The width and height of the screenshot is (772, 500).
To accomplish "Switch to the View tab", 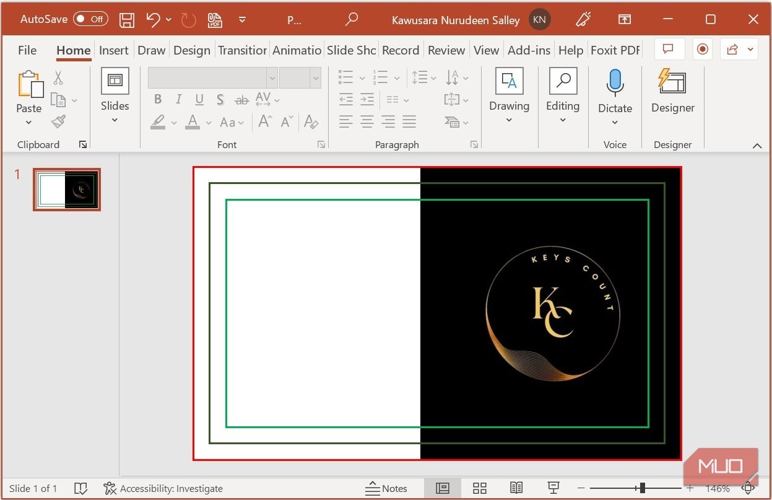I will pos(486,50).
